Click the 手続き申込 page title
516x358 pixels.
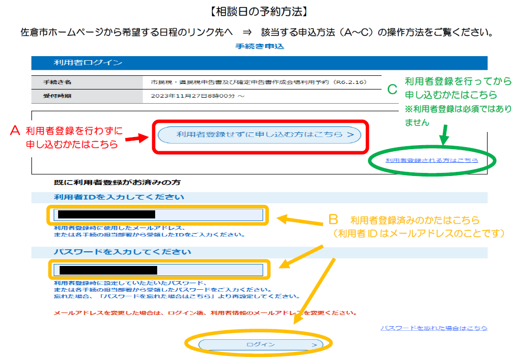(260, 47)
